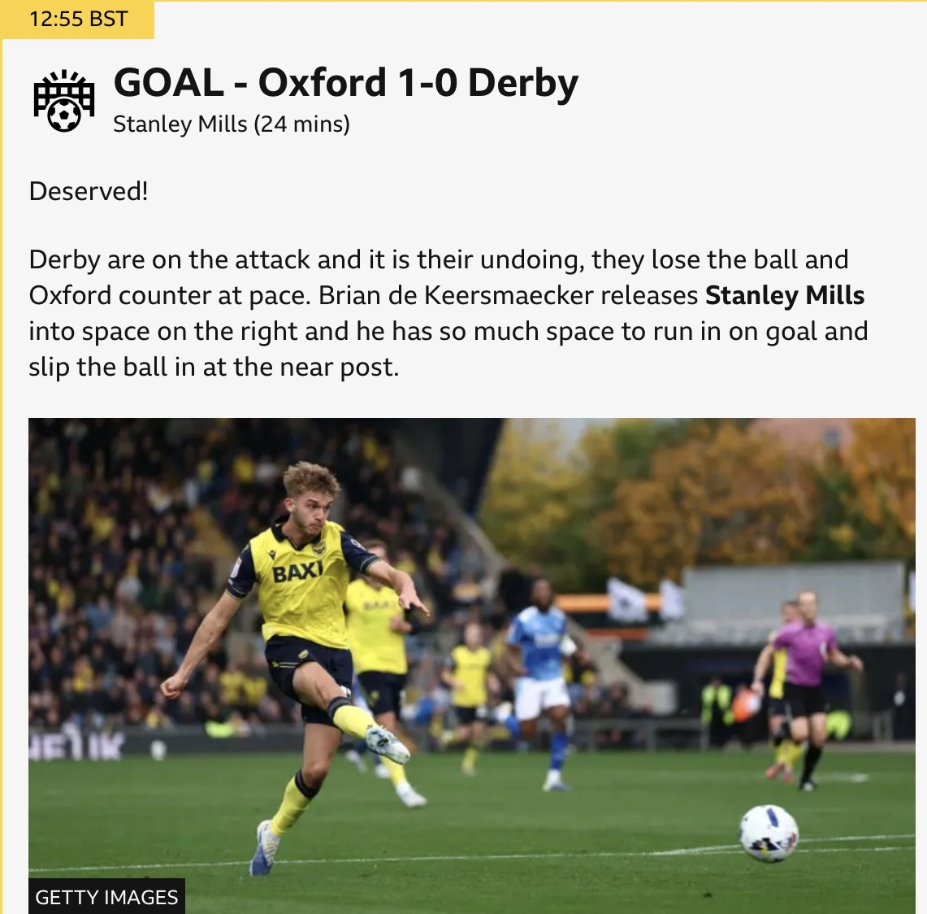
Task: Click the shooting player's planted white boot
Action: click(263, 847)
